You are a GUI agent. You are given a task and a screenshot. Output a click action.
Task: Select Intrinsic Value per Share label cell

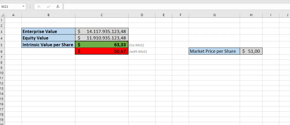tap(48, 45)
